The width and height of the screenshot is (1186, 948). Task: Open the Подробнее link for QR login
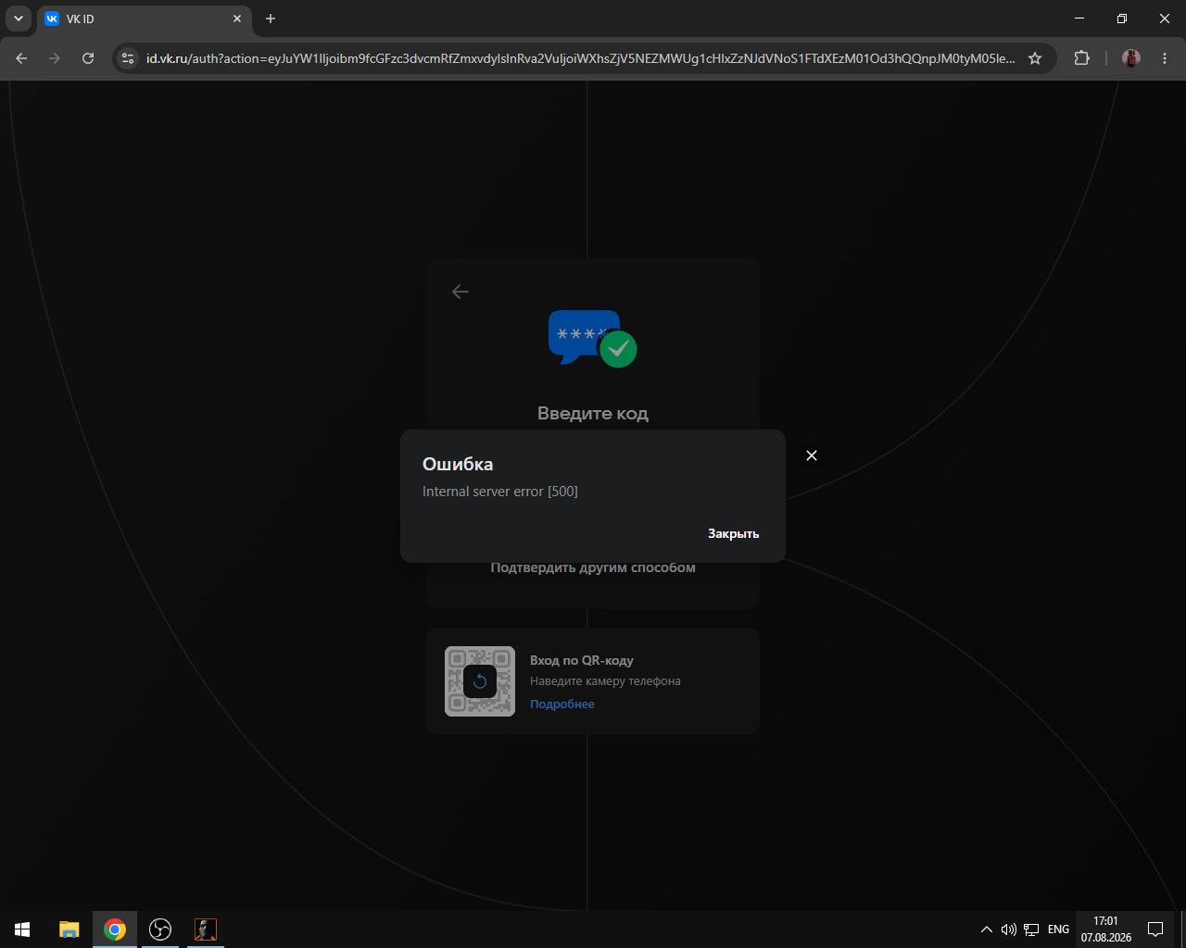pos(562,705)
